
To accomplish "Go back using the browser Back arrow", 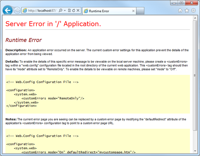I will pos(7,10).
